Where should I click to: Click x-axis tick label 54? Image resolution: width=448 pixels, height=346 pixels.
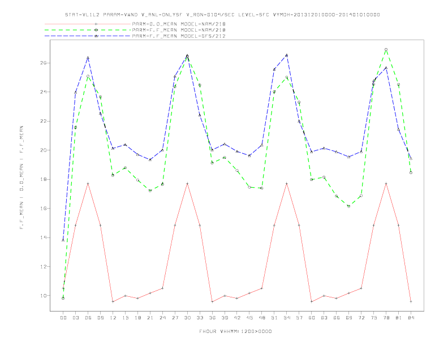(287, 318)
